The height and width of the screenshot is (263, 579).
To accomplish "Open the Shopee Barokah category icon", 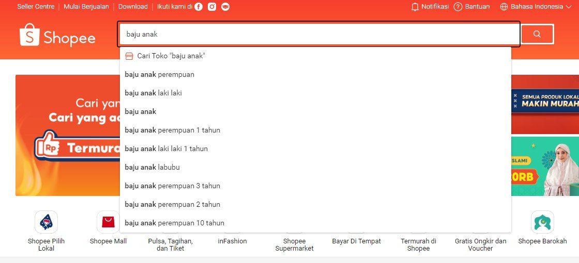I will 542,222.
